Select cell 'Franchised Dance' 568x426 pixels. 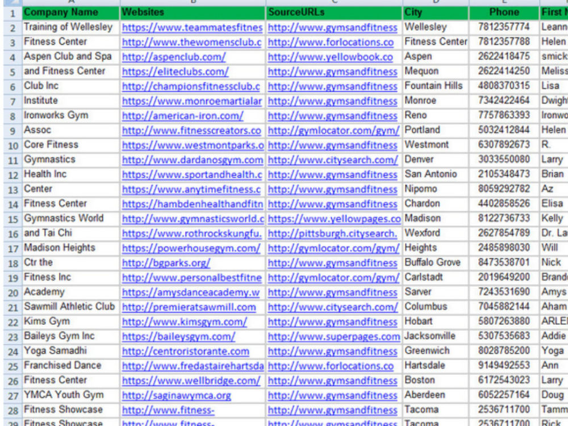coord(71,365)
